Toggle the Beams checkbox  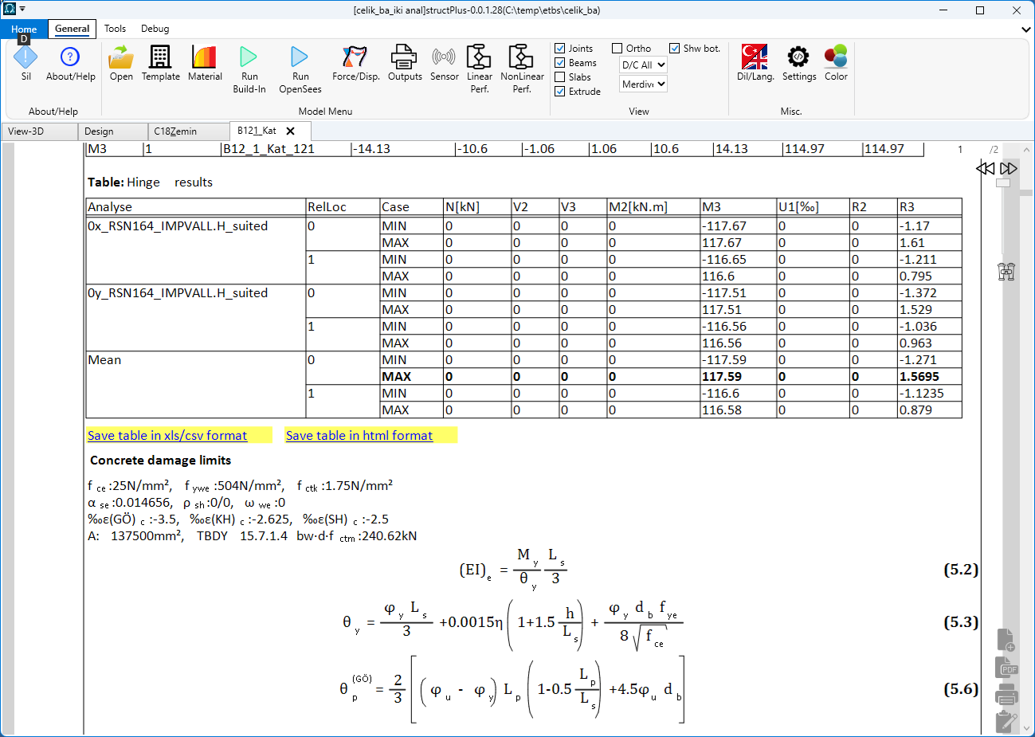pos(559,63)
